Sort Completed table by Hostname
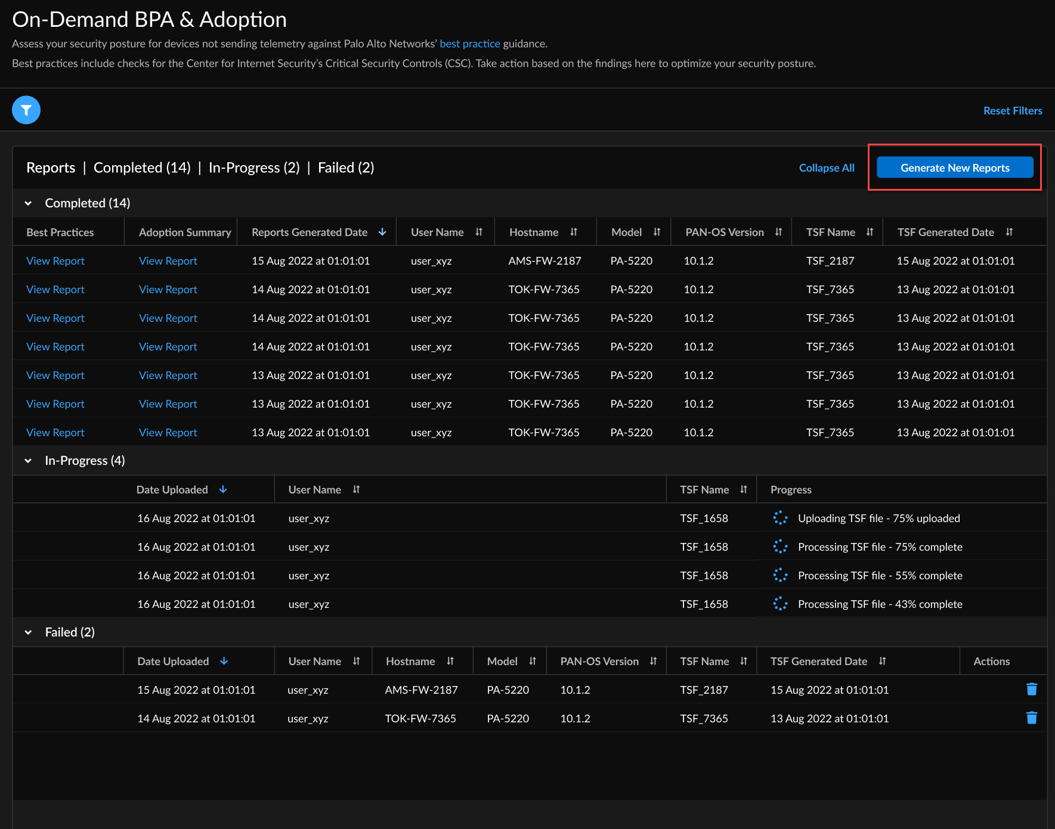Image resolution: width=1055 pixels, height=829 pixels. click(x=573, y=232)
